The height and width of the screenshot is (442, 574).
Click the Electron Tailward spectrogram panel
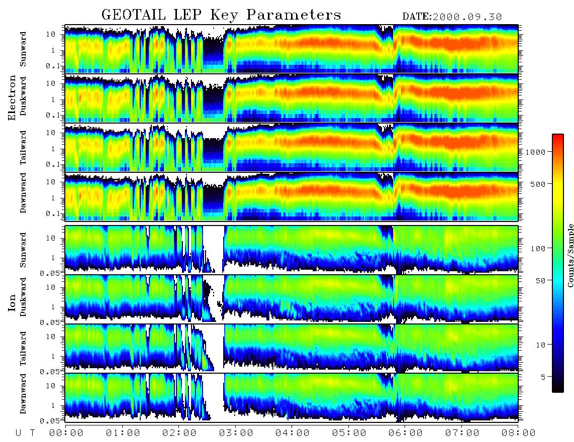click(292, 148)
